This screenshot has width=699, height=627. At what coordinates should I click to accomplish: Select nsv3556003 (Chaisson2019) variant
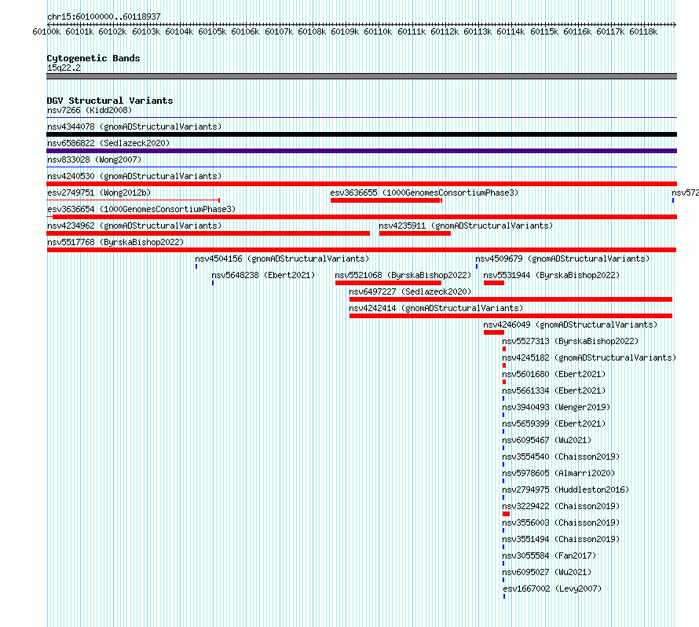tap(562, 522)
